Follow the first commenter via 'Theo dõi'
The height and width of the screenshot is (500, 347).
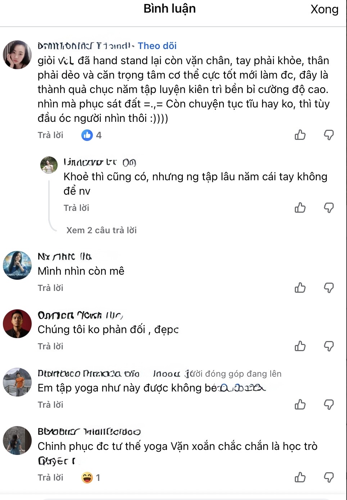(157, 46)
